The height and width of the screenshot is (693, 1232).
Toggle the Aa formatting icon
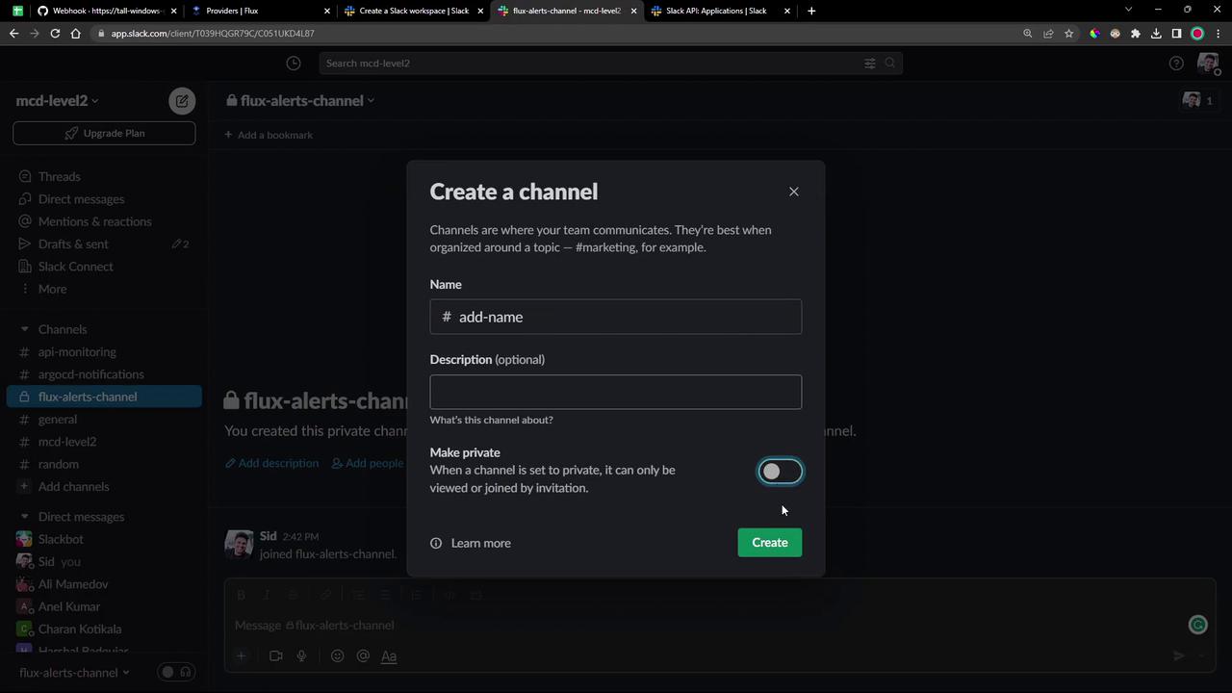[389, 656]
